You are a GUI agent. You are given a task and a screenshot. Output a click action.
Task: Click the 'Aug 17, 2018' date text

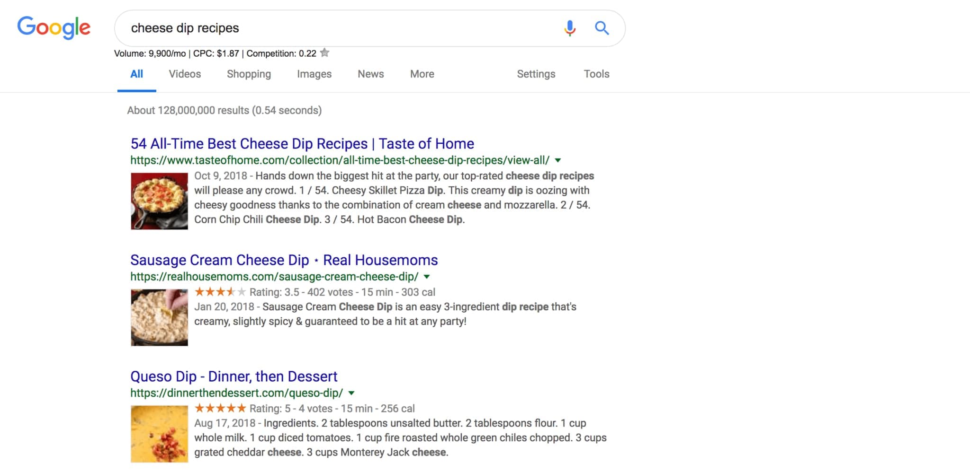click(x=225, y=423)
